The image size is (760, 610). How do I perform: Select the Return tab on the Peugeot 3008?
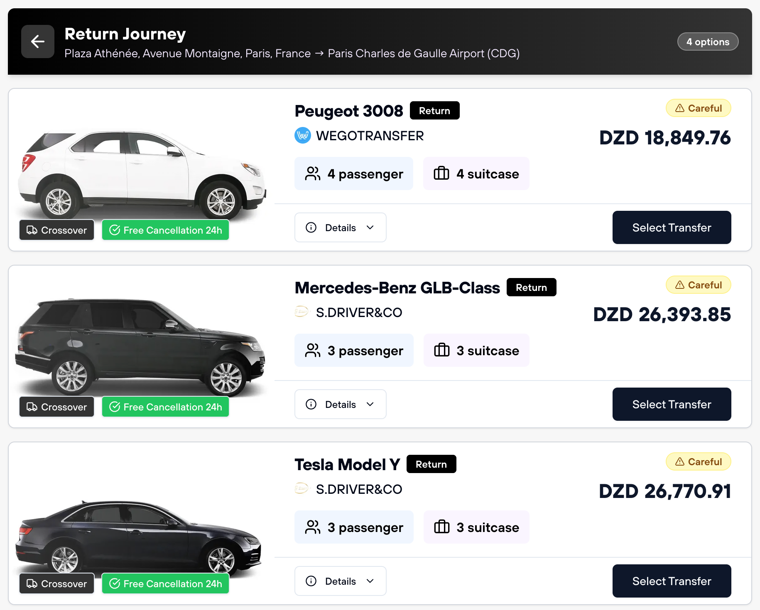tap(434, 110)
